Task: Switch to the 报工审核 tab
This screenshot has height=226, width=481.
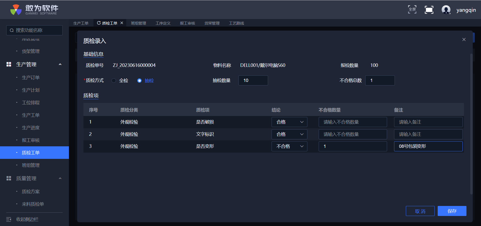Action: tap(187, 23)
